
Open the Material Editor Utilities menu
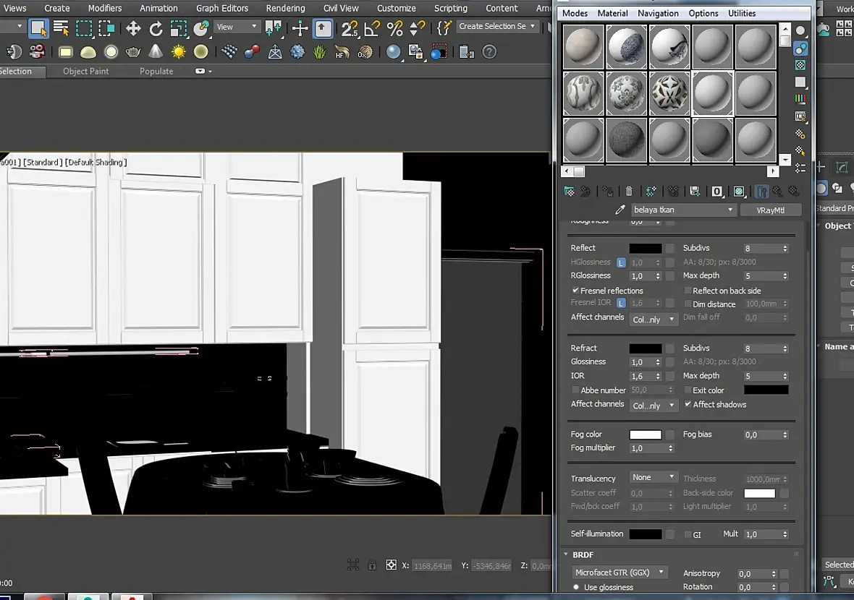(742, 13)
